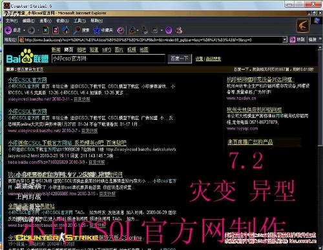Click the 百度一下 search button
Screen dimensions: 323x250
point(180,59)
